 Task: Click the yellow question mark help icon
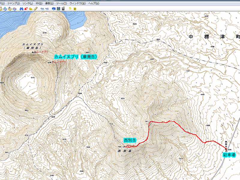[x=70, y=9]
